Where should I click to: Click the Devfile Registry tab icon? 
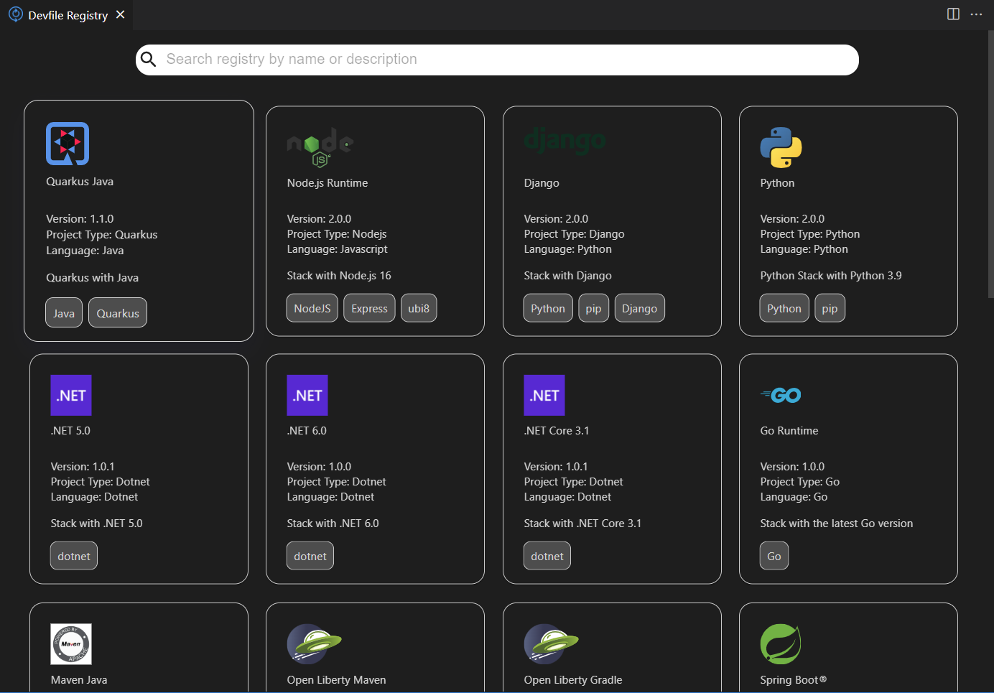point(15,14)
